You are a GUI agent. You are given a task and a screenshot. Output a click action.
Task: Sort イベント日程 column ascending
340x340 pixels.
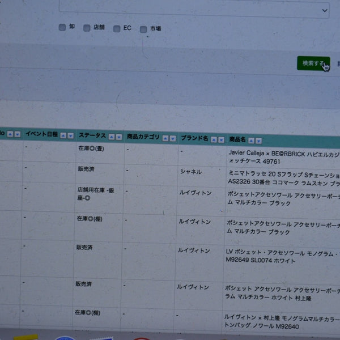63,135
